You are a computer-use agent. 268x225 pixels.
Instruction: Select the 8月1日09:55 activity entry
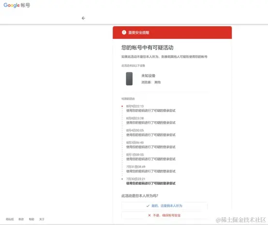coord(150,157)
